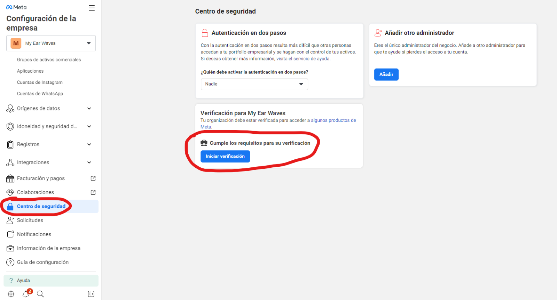The image size is (557, 300).
Task: Open the notifications bell with badge
Action: (26, 294)
